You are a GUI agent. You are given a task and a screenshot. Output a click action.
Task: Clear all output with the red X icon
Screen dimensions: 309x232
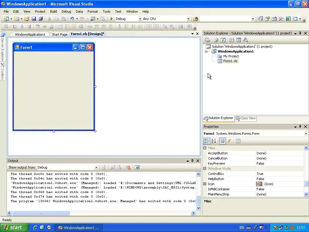128,167
